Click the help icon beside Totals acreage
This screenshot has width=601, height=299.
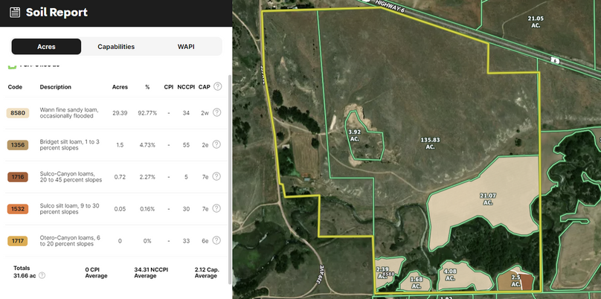pyautogui.click(x=42, y=275)
